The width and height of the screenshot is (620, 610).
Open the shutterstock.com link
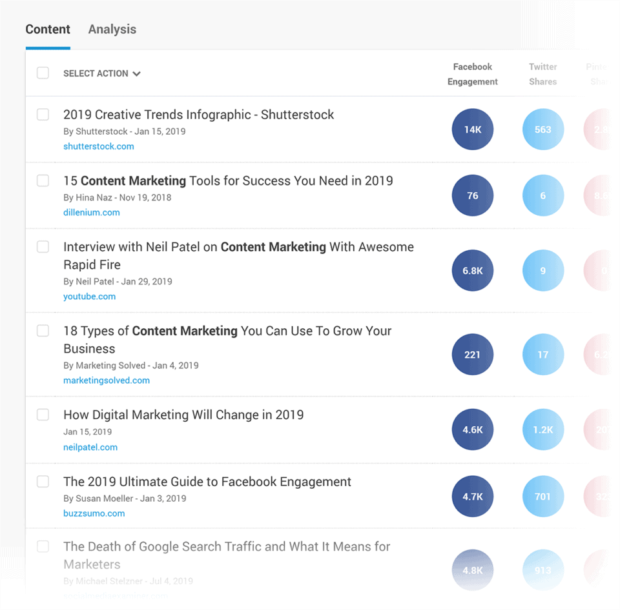tap(98, 146)
